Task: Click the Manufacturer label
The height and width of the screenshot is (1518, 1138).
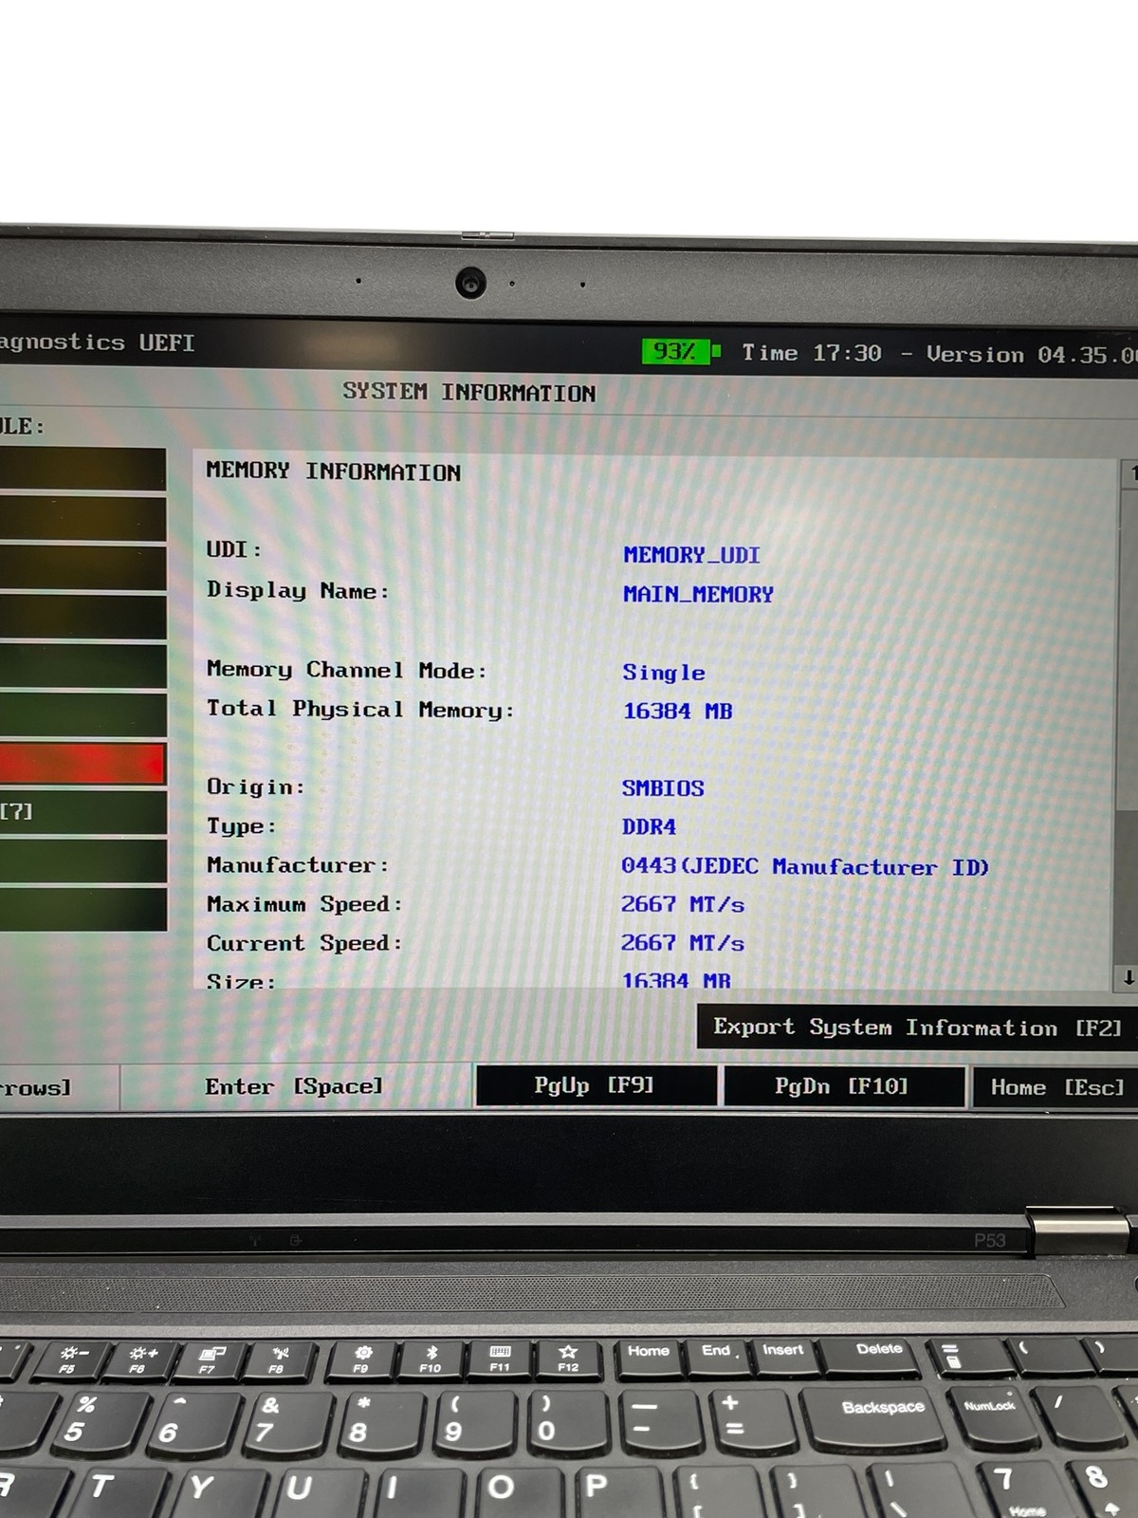Action: (x=298, y=865)
